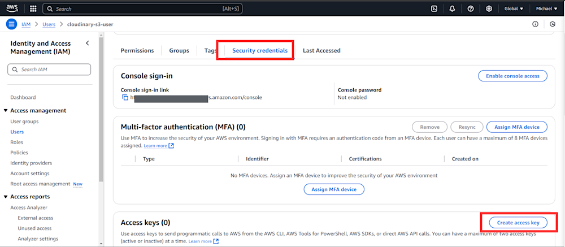Image resolution: width=565 pixels, height=247 pixels.
Task: Switch to the Groups tab
Action: [x=179, y=50]
